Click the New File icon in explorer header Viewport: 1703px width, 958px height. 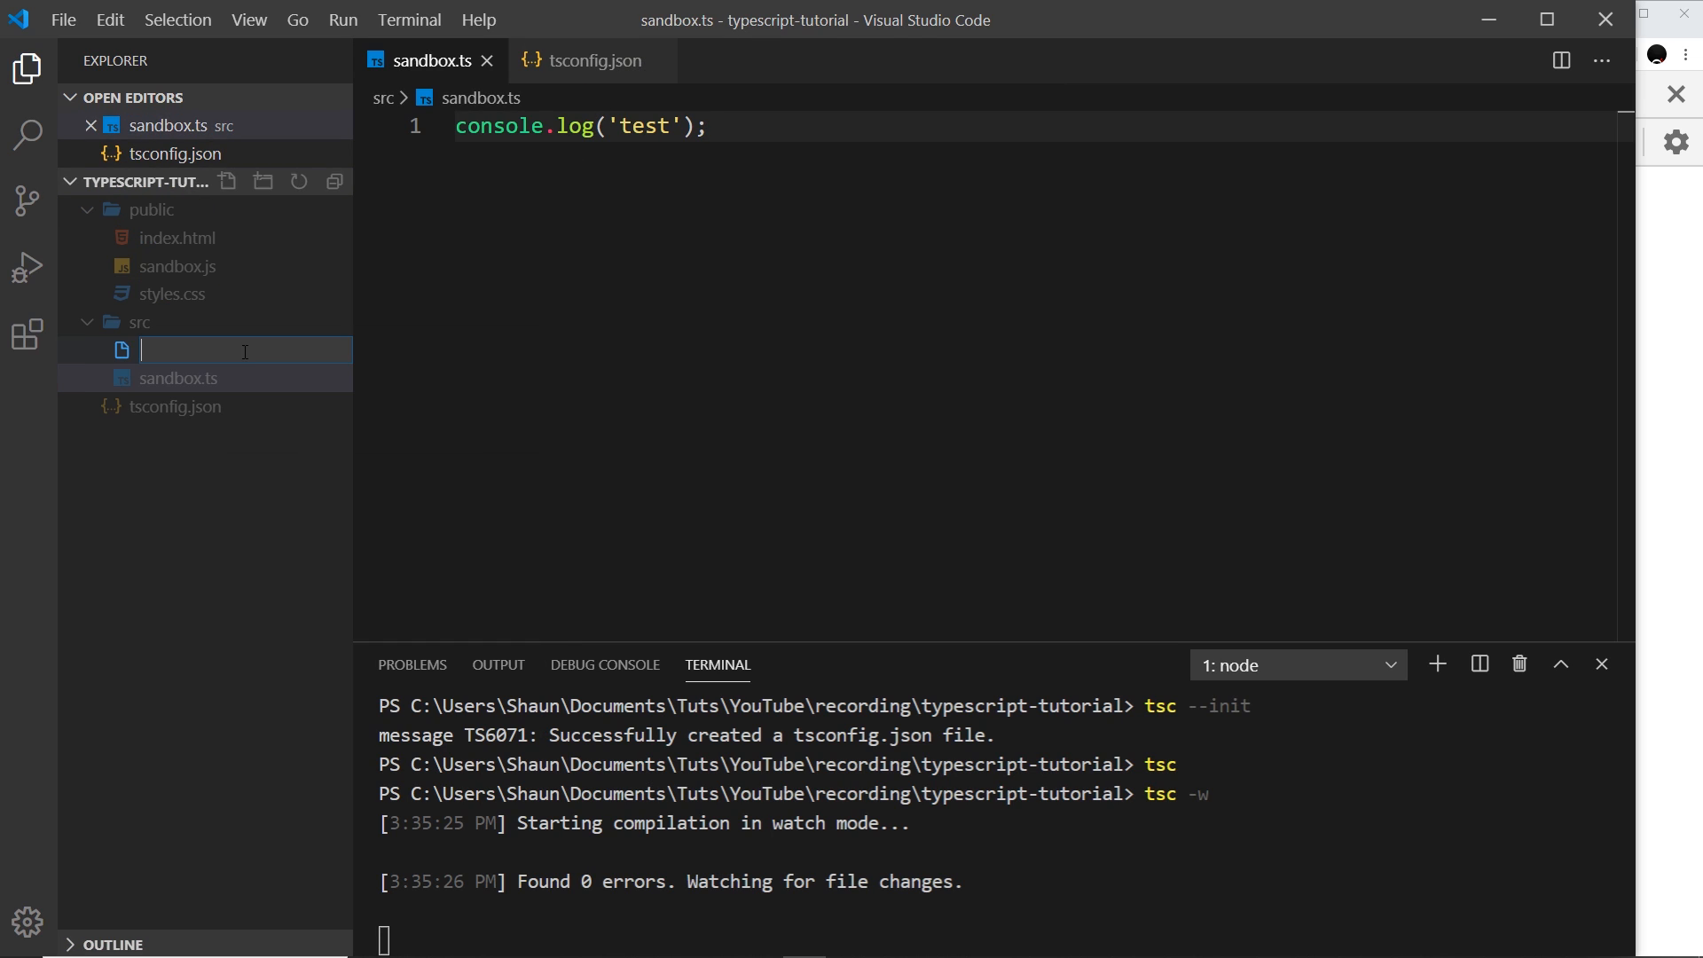pyautogui.click(x=228, y=182)
